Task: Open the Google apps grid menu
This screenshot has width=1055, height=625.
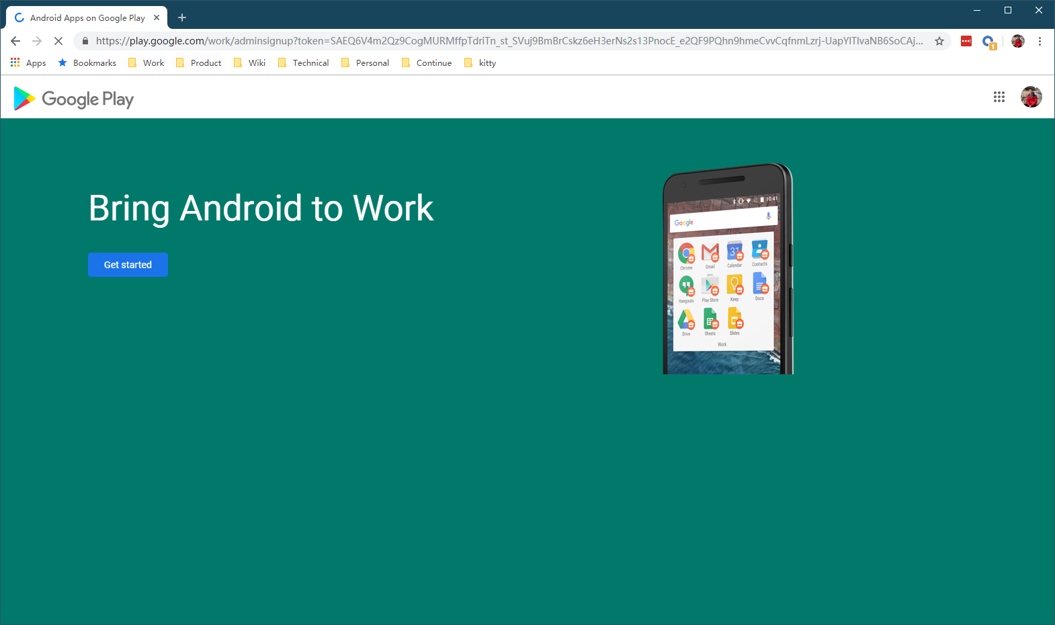Action: tap(999, 97)
